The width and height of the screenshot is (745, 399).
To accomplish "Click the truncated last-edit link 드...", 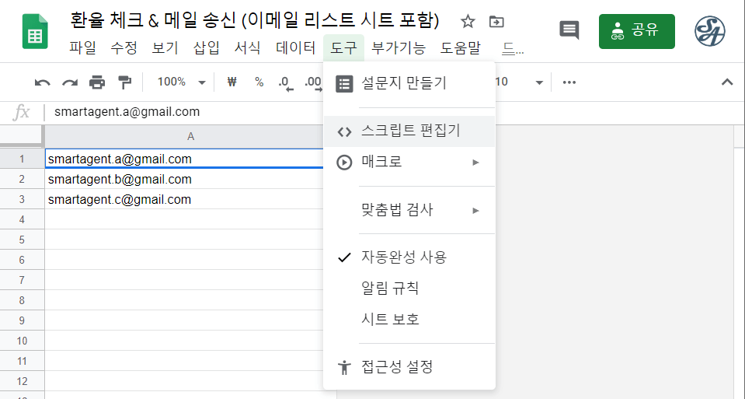I will (513, 48).
